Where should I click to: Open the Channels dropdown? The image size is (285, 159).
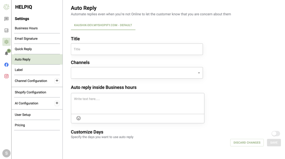tap(137, 73)
